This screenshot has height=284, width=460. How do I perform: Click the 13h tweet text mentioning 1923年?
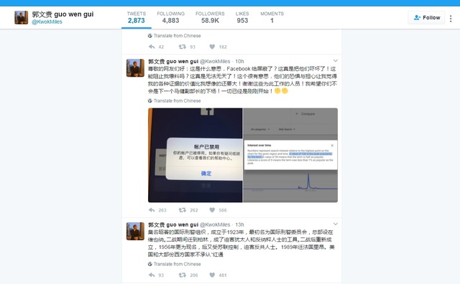(241, 243)
